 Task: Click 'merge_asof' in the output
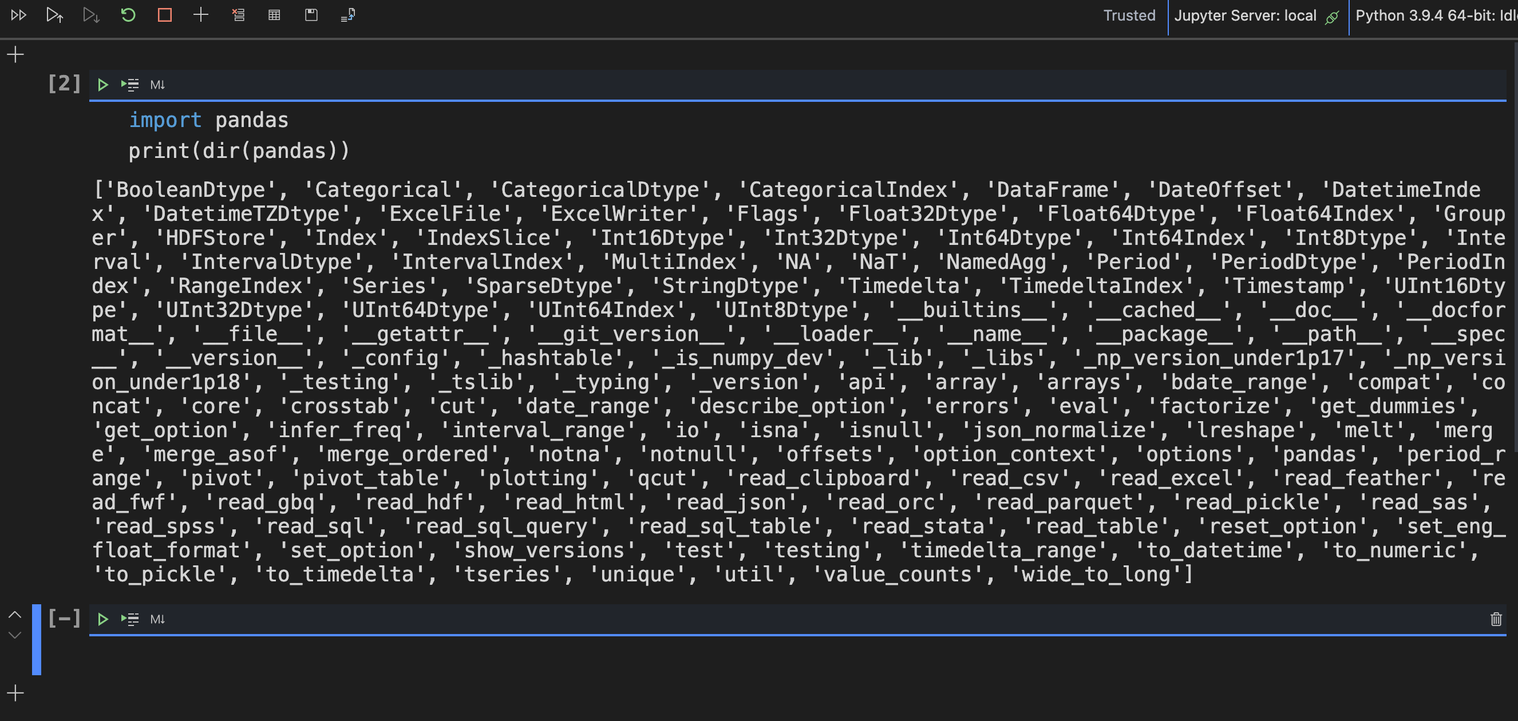215,454
